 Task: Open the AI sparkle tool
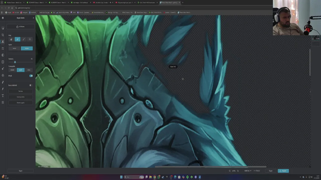tap(3, 68)
